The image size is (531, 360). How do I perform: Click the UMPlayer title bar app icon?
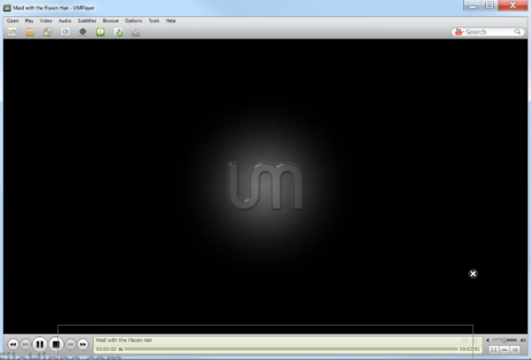(7, 7)
